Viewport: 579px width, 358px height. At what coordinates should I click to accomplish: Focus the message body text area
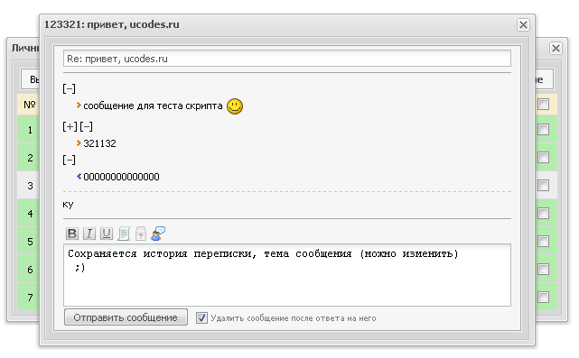click(287, 275)
